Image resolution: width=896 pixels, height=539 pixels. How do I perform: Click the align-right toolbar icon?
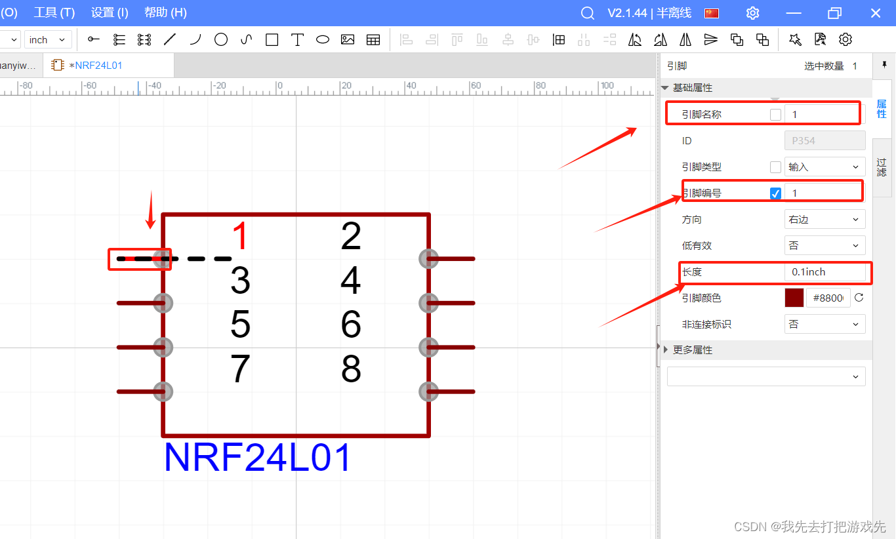coord(432,39)
